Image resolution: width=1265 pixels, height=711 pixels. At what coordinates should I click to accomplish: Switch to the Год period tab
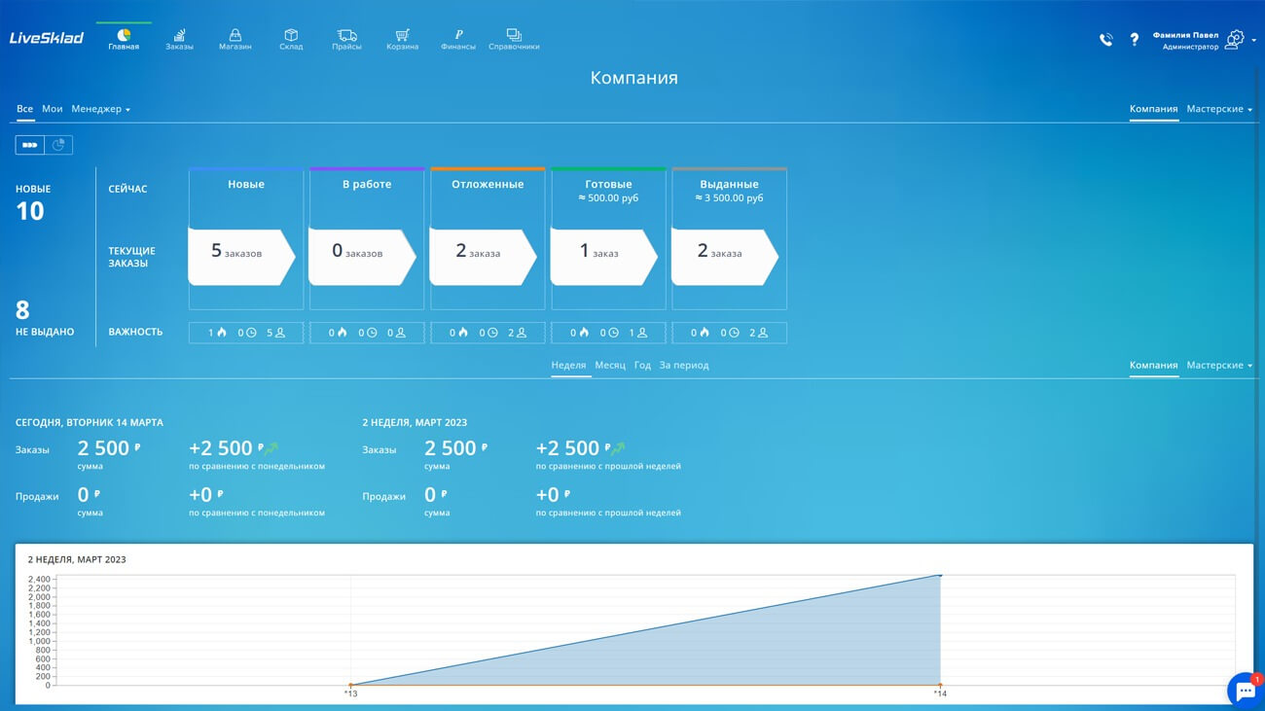[642, 366]
